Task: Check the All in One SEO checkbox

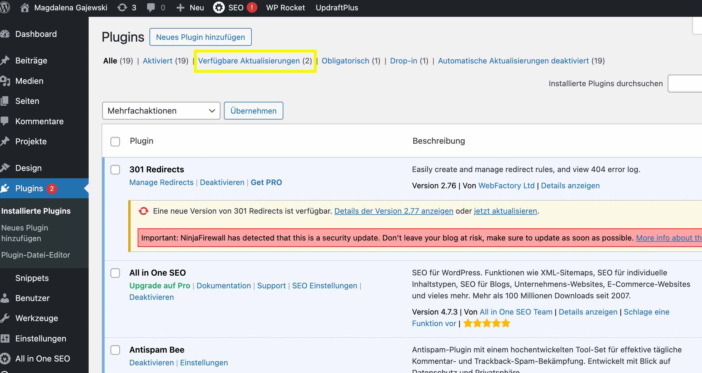Action: 115,273
